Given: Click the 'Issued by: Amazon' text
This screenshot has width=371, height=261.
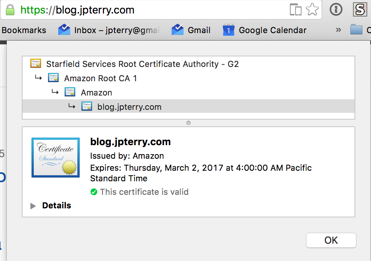Looking at the screenshot, I should pyautogui.click(x=127, y=156).
